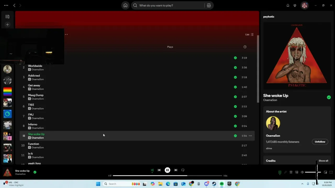Adjust the volume slider
This screenshot has height=188, width=335.
313,172
